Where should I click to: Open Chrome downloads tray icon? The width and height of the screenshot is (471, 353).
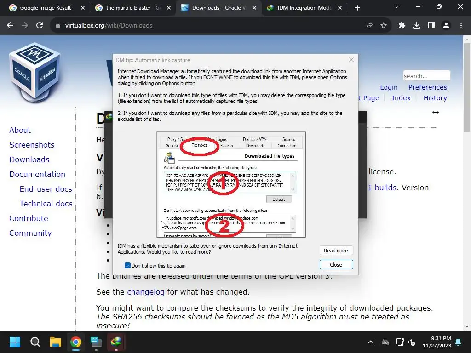pyautogui.click(x=417, y=26)
